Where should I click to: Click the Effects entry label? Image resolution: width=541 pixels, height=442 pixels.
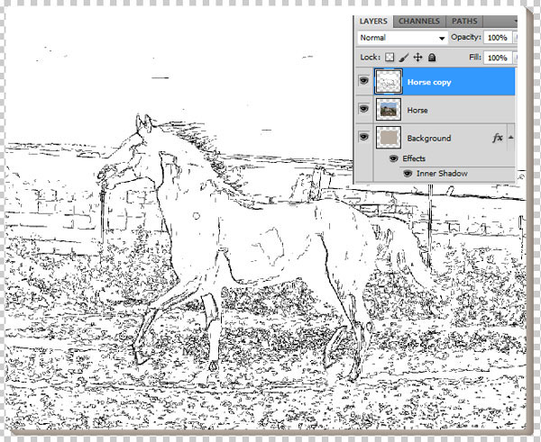point(414,158)
